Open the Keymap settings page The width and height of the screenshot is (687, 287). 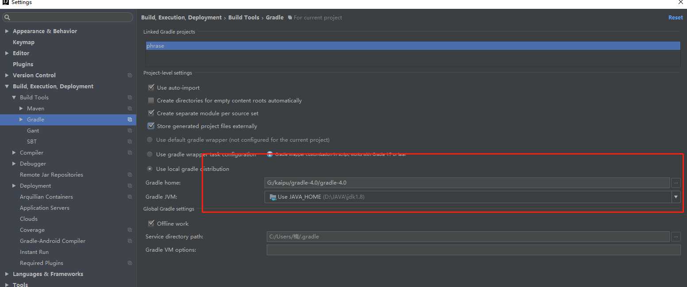(23, 42)
